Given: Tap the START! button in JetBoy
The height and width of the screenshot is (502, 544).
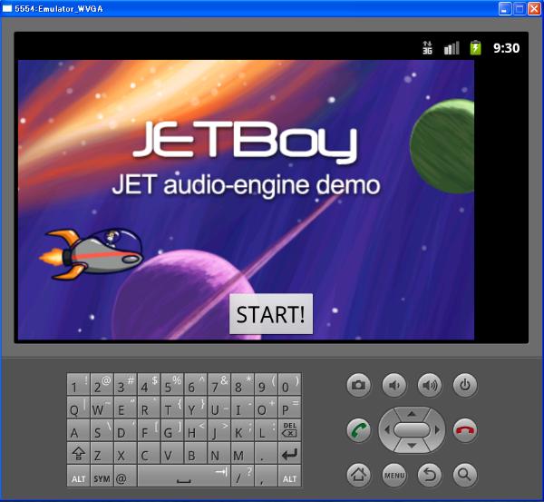Looking at the screenshot, I should [x=271, y=314].
